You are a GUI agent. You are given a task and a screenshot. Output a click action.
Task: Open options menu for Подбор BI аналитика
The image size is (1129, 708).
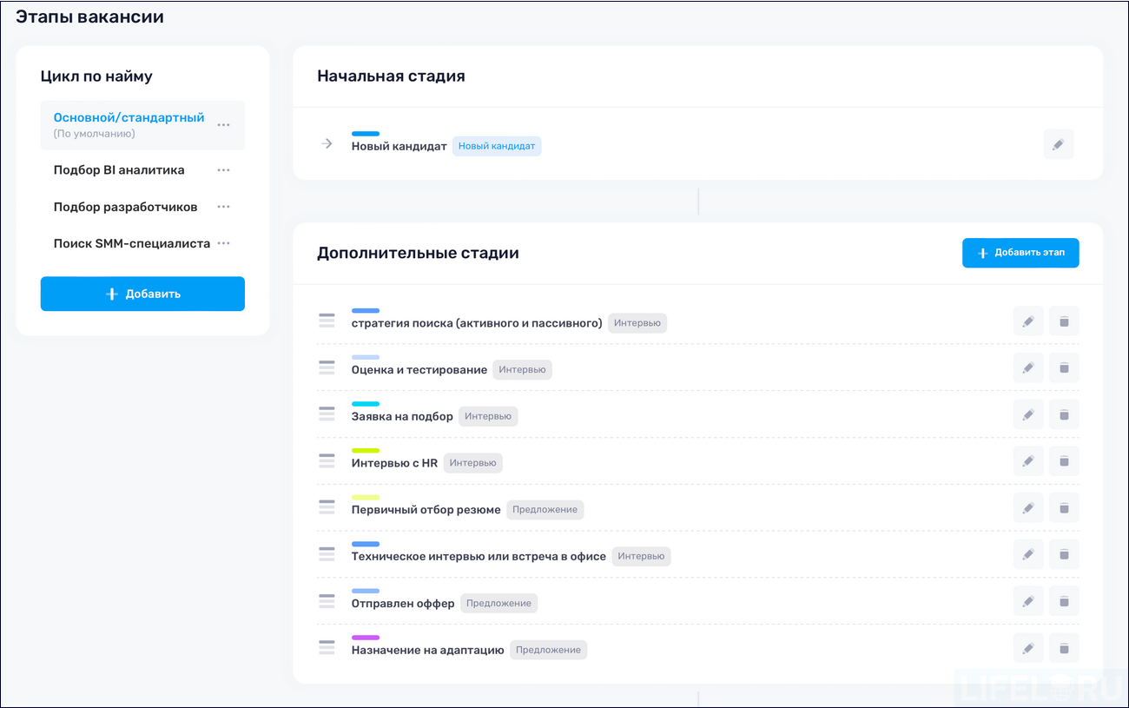tap(224, 170)
